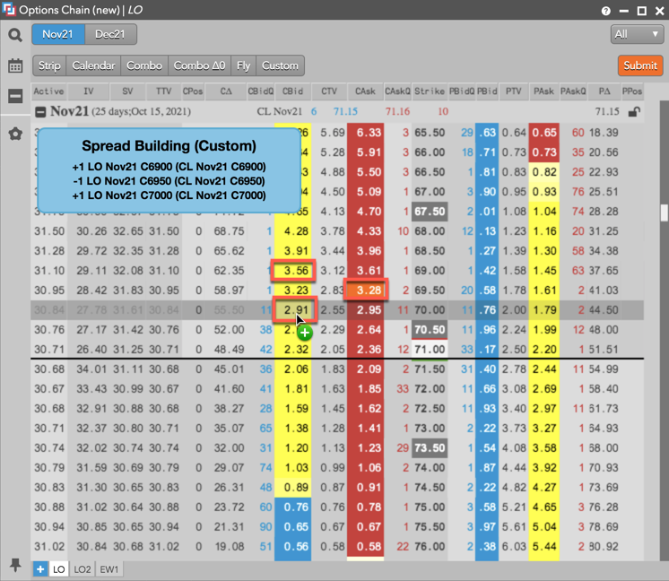
Task: Click the minus icon in left sidebar
Action: coord(15,96)
